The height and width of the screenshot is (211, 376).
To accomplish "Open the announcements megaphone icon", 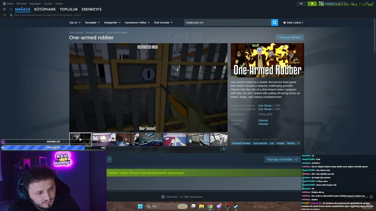I will [x=301, y=4].
